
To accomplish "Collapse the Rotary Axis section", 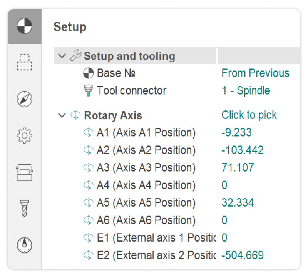I will [x=62, y=115].
